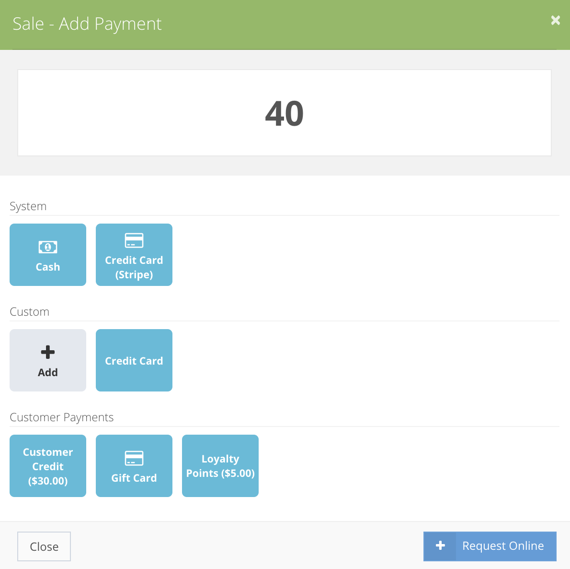
Task: Click the plus icon to add custom payment
Action: (47, 351)
